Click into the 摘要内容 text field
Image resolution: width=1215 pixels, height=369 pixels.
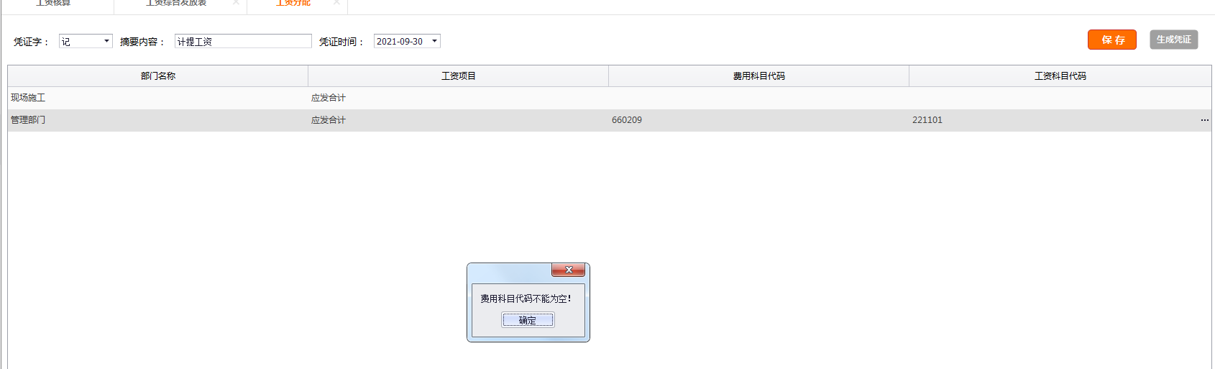[x=242, y=41]
